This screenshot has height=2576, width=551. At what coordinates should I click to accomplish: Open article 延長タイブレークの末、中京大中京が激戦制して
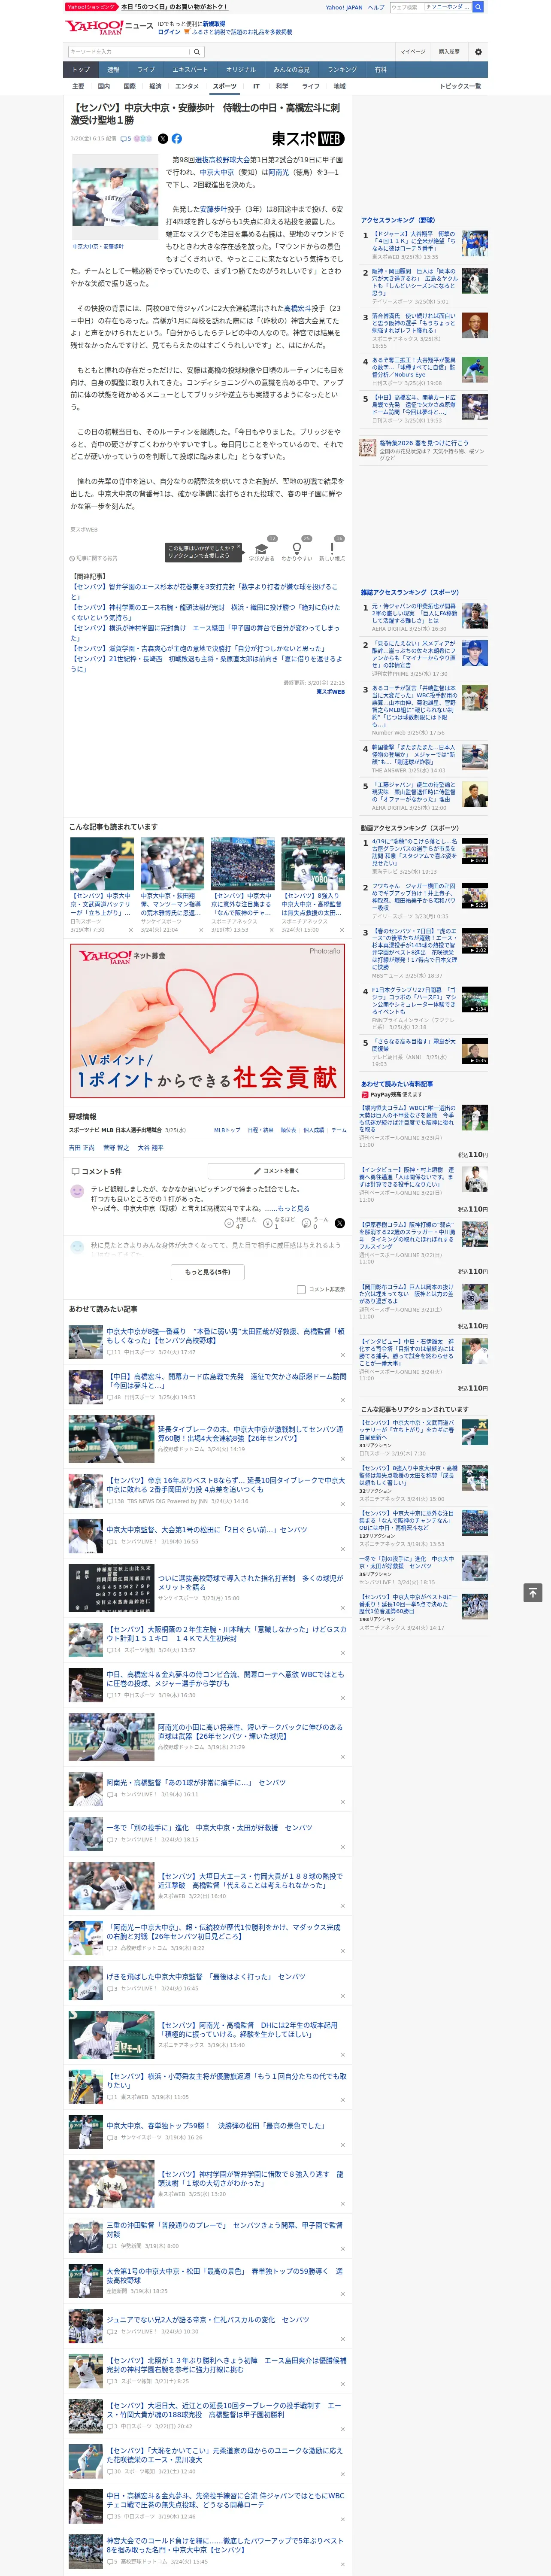pyautogui.click(x=250, y=1434)
